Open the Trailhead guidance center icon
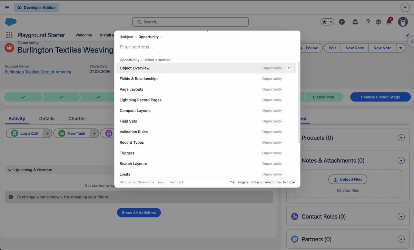The width and height of the screenshot is (414, 250). point(355,22)
